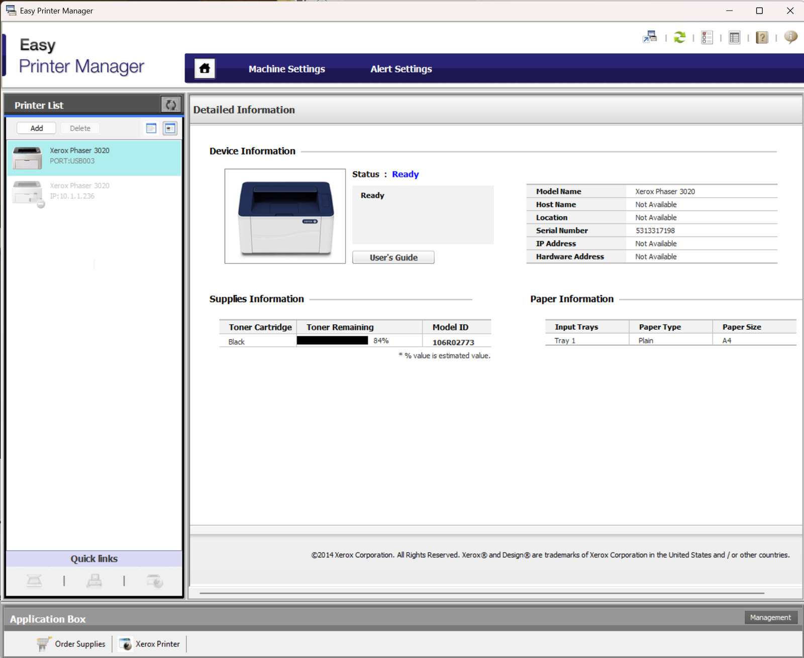The image size is (804, 658).
Task: Select the Xerox Phaser 3020 on PORT:USB003
Action: click(x=94, y=158)
